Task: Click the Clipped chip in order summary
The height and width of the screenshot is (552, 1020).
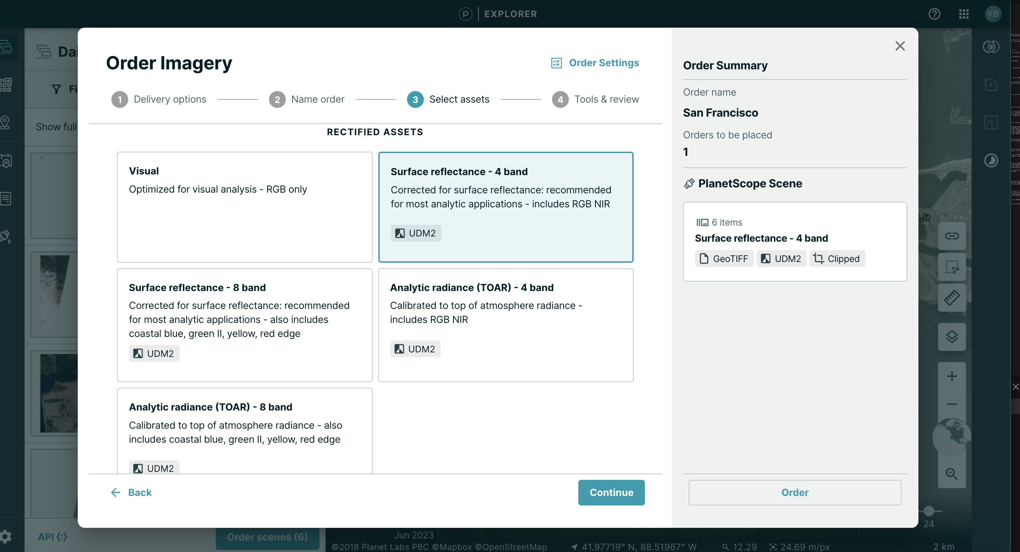Action: [x=837, y=258]
